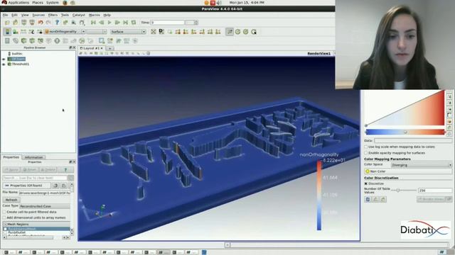Click the Play animation button

(109, 23)
